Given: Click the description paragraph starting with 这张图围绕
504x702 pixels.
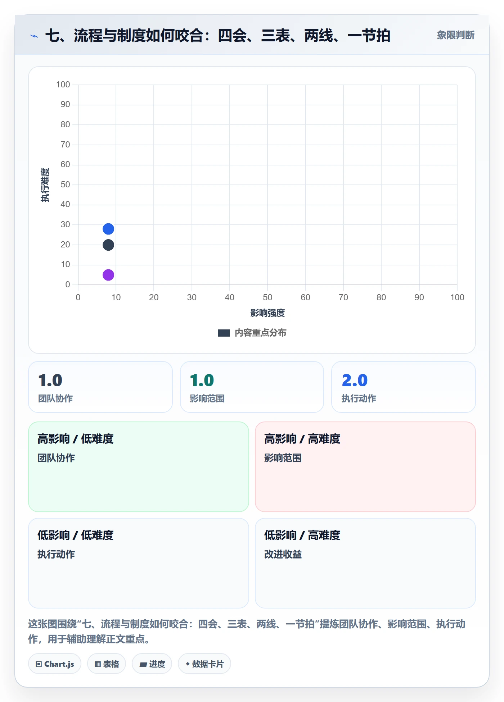Looking at the screenshot, I should 247,632.
